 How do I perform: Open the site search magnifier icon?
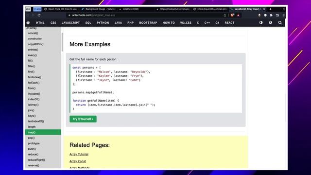(280, 23)
